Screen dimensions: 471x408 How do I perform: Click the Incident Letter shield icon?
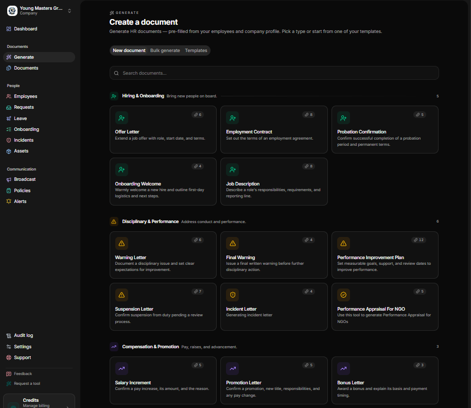(x=233, y=295)
